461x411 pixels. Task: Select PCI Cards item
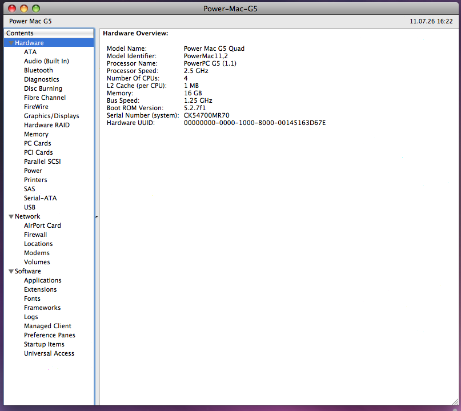(38, 152)
